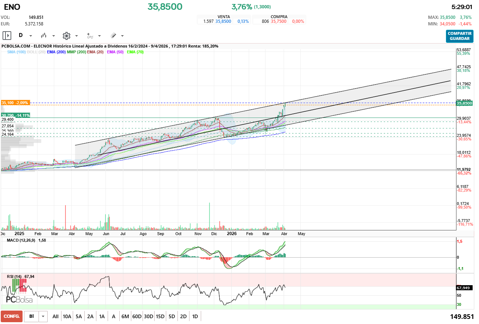Screen dimensions: 479x324
Task: Click the COMPARTIR GUARDAR button
Action: 459,36
